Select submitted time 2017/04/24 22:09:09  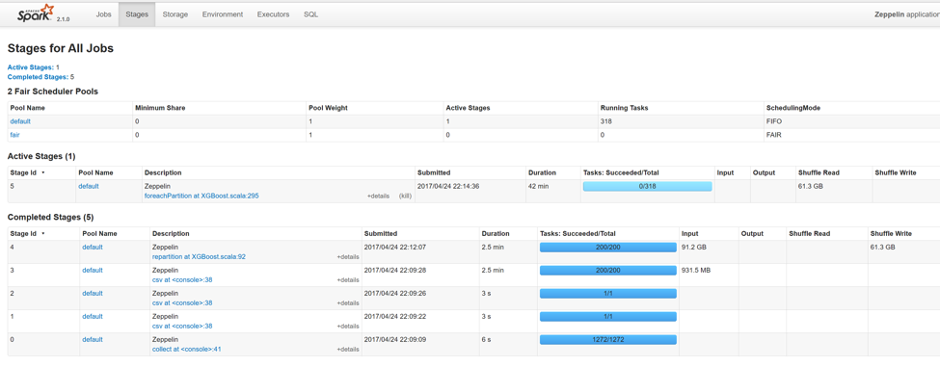395,339
